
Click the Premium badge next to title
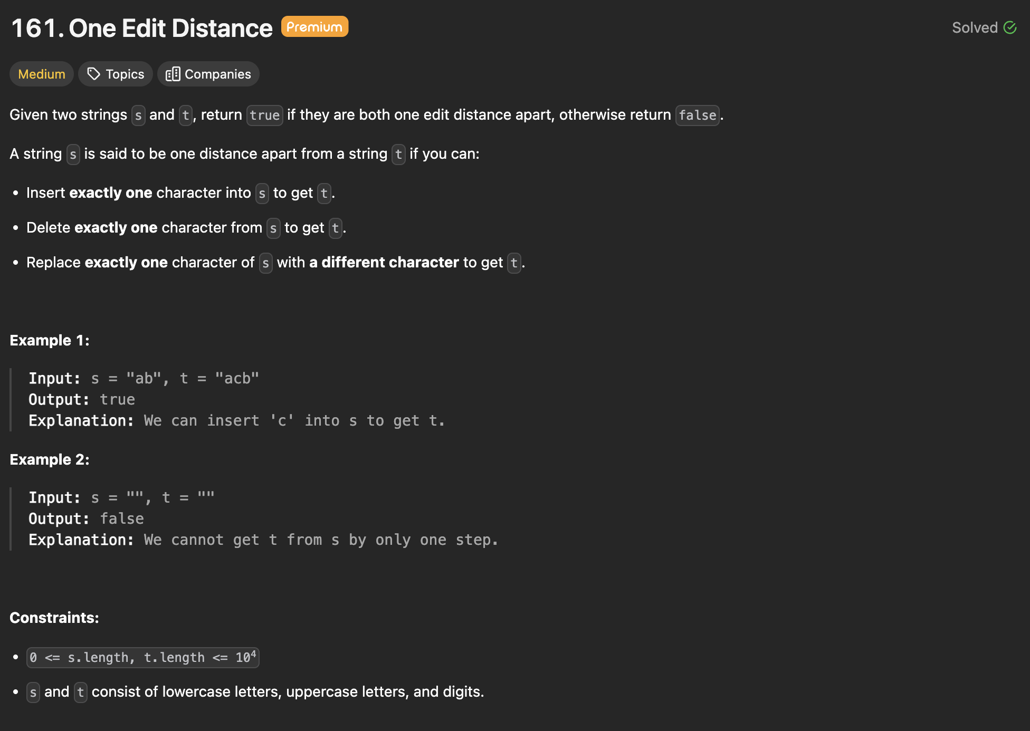point(314,26)
